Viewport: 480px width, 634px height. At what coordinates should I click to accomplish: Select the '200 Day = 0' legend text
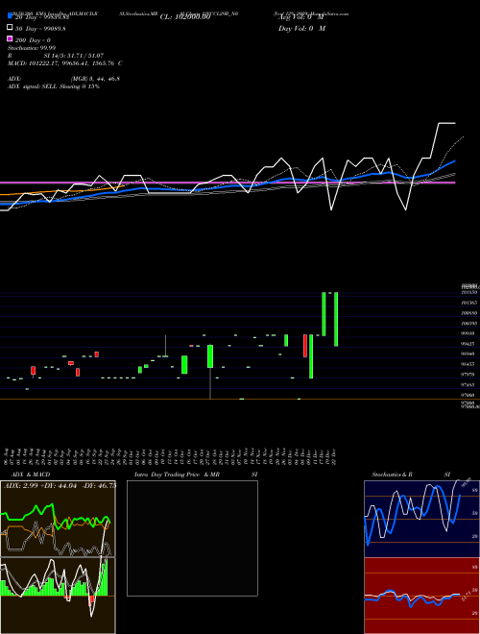(33, 40)
